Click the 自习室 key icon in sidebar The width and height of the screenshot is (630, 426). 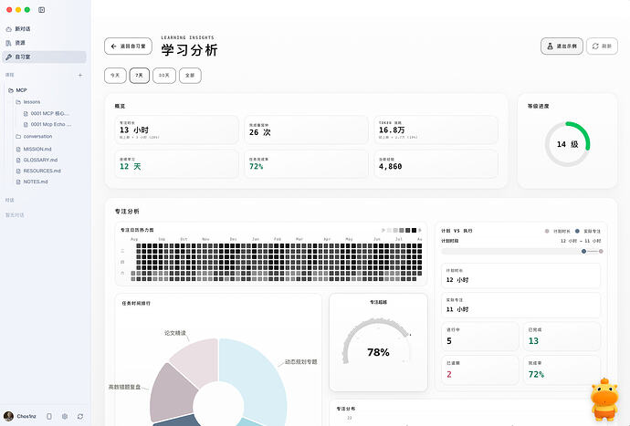coord(9,57)
